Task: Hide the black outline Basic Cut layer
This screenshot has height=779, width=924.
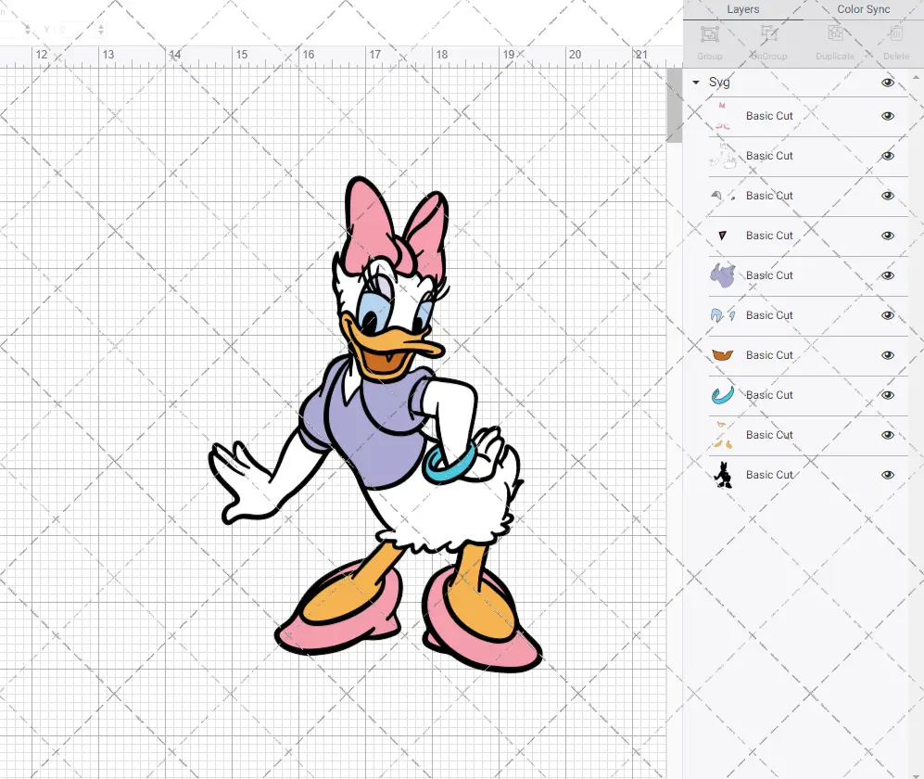Action: [888, 475]
